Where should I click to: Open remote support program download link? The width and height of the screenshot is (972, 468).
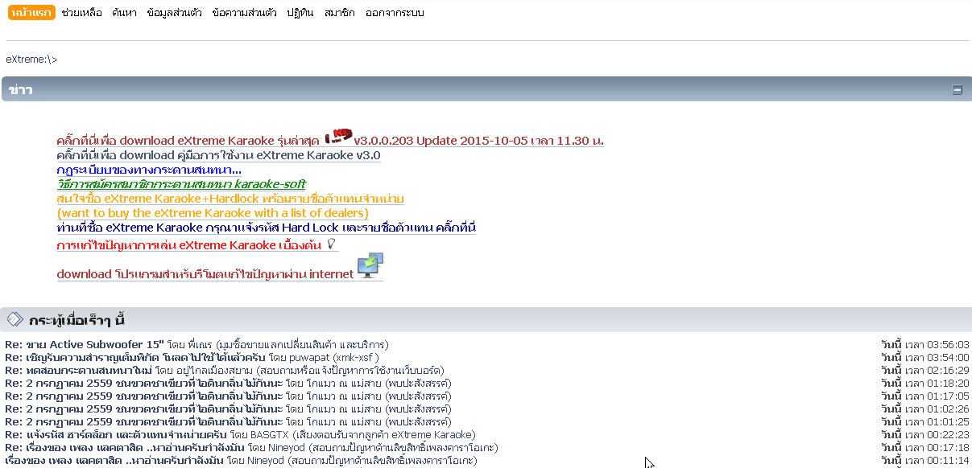(x=205, y=274)
